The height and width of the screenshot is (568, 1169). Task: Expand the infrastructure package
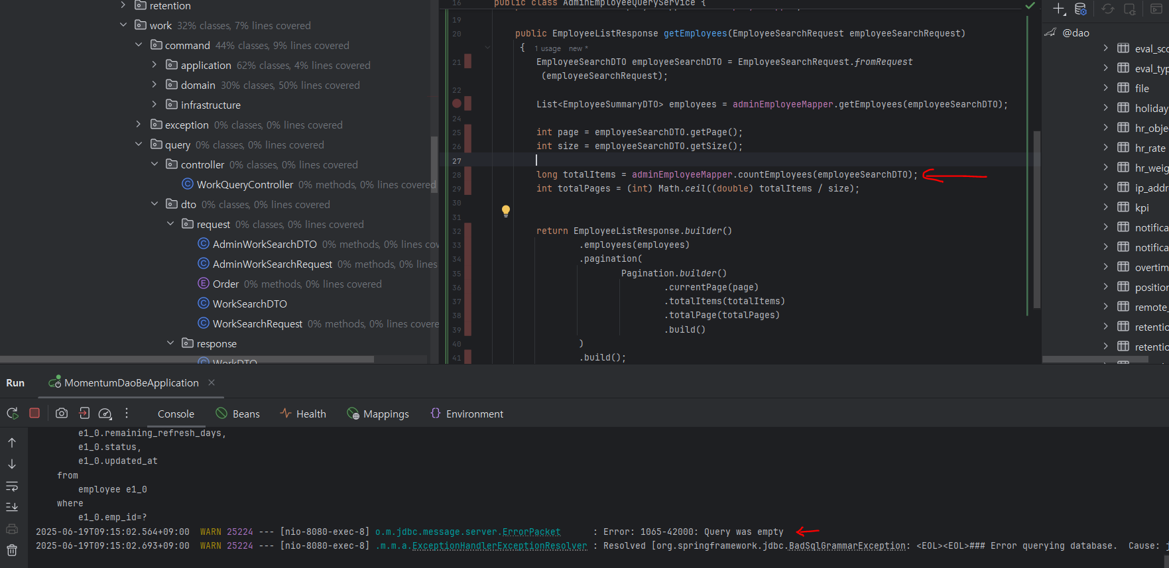[x=154, y=105]
